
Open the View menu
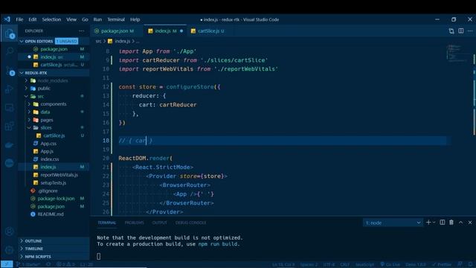click(71, 19)
